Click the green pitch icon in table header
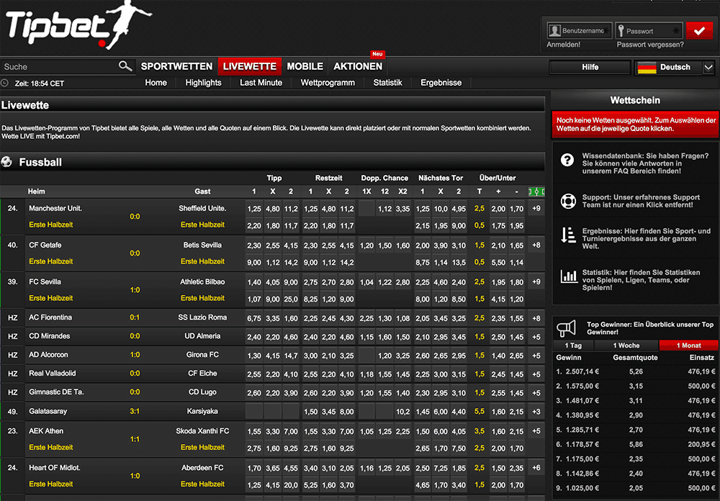The height and width of the screenshot is (501, 720). [x=536, y=191]
